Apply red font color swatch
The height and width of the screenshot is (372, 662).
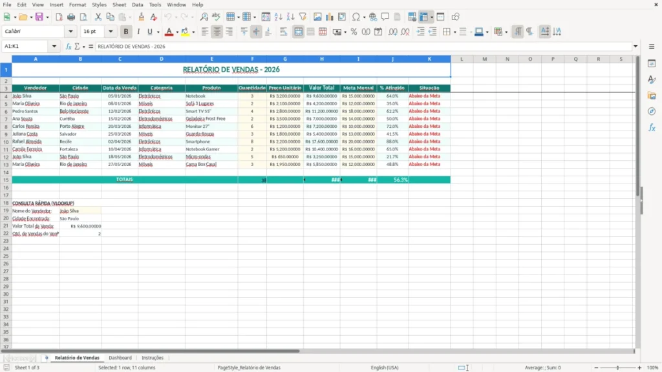(169, 32)
